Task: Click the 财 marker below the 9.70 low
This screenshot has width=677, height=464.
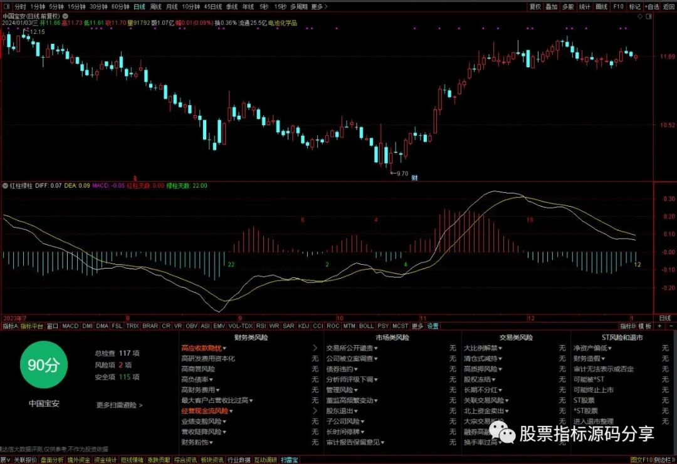Action: point(414,178)
